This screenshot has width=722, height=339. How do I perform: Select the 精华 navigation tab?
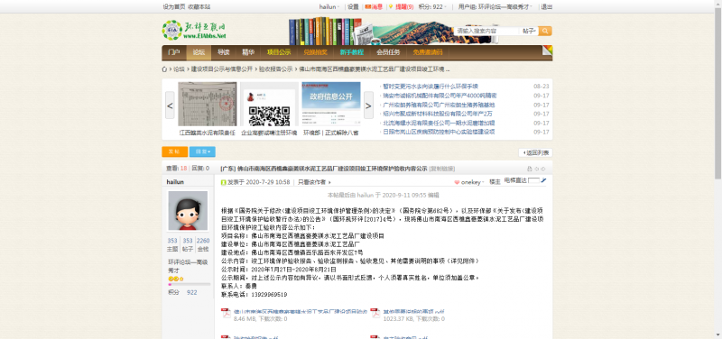(248, 52)
